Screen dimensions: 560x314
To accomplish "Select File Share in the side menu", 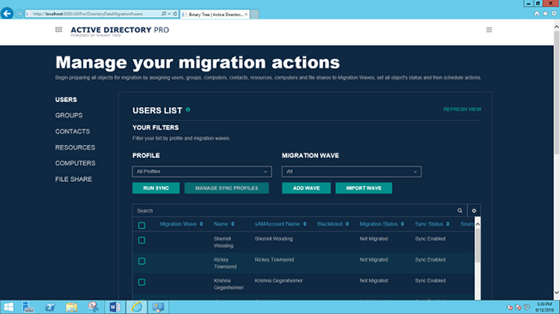I will coord(74,179).
